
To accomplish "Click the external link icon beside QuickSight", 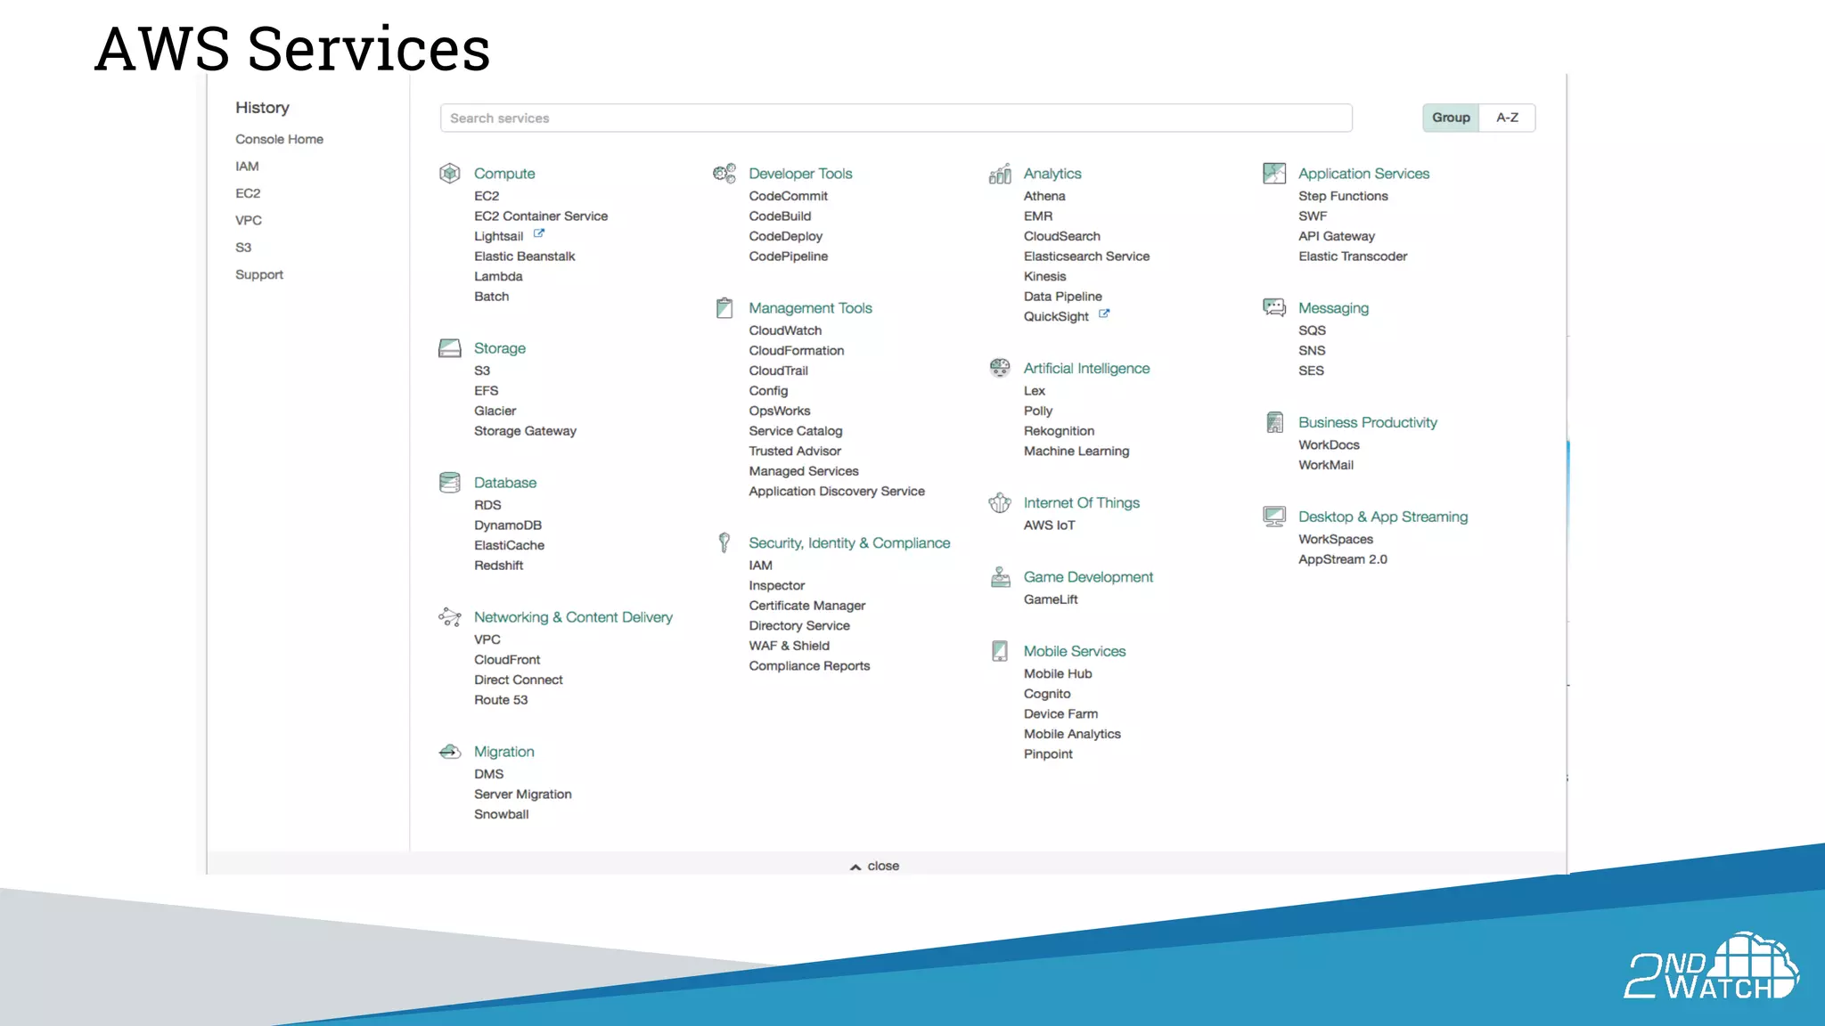I will tap(1103, 313).
